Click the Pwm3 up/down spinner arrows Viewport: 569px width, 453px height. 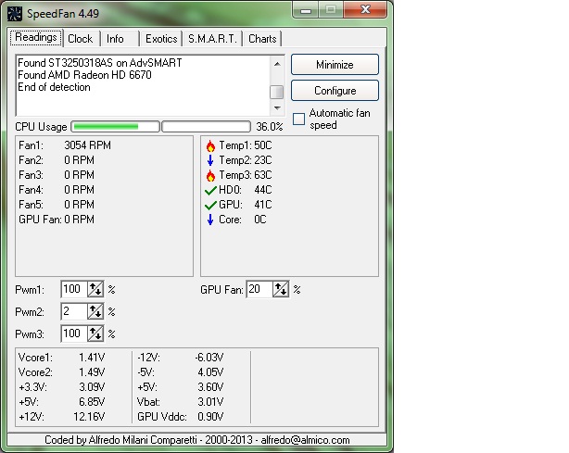click(95, 333)
